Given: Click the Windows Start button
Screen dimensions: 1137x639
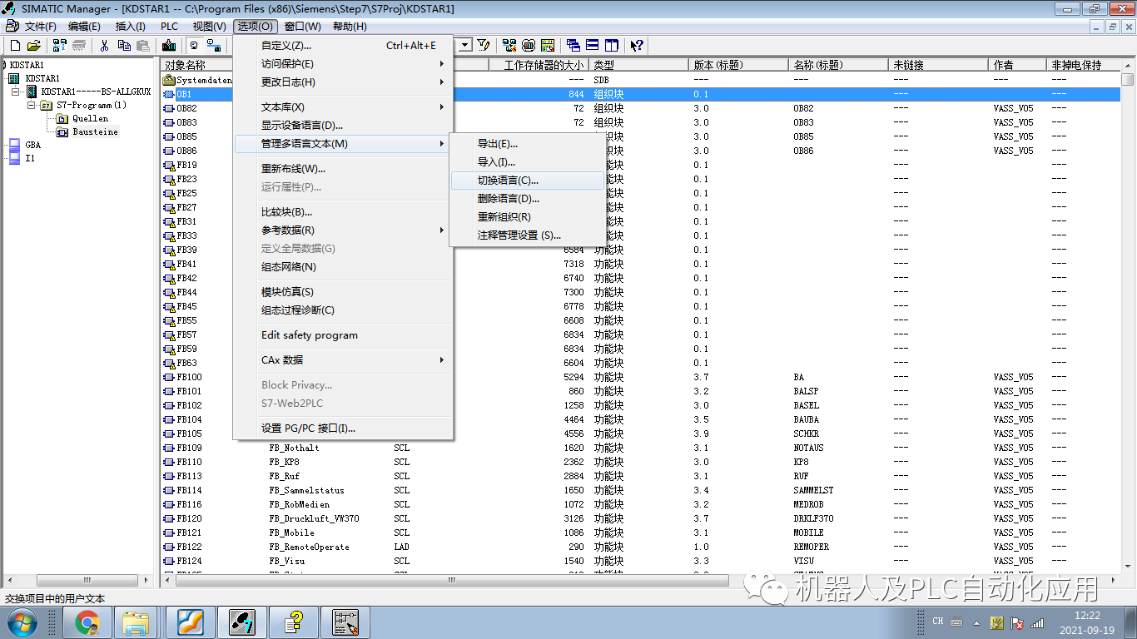Looking at the screenshot, I should tap(22, 622).
